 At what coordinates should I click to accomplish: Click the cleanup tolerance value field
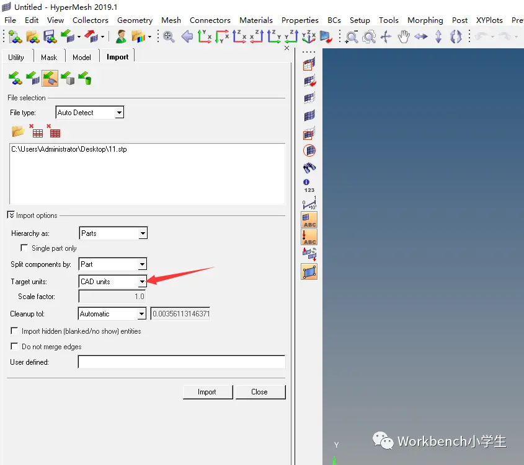click(180, 313)
